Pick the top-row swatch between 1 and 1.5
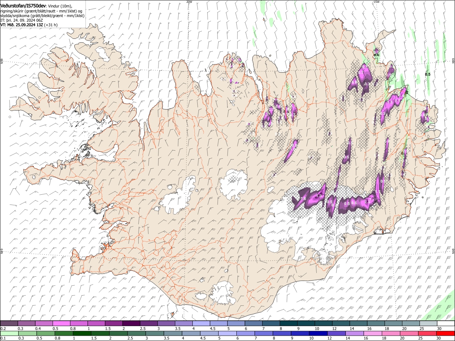Screen dimensions: 455x341 (x=96, y=323)
